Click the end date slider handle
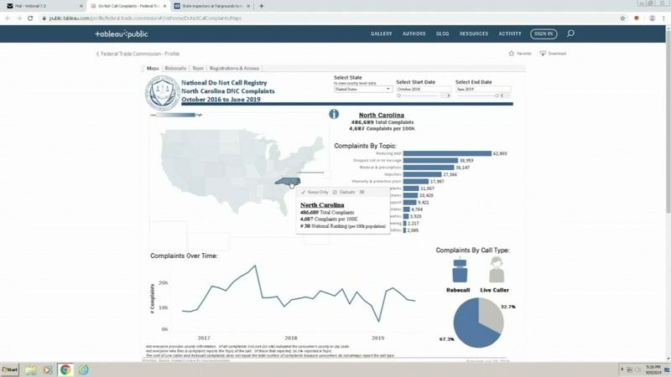 [497, 96]
